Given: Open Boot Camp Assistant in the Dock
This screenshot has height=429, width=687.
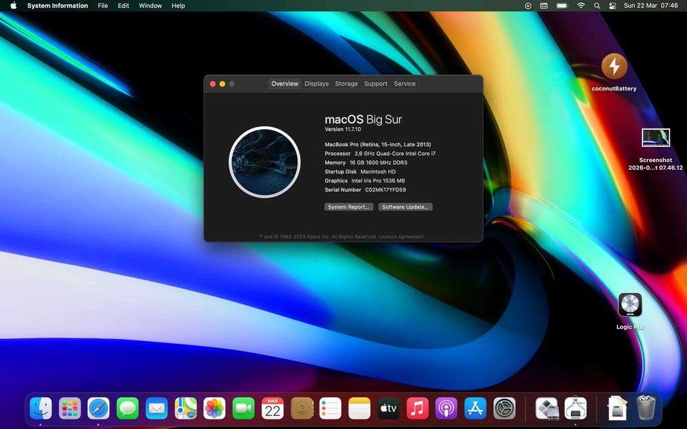Looking at the screenshot, I should tap(546, 408).
